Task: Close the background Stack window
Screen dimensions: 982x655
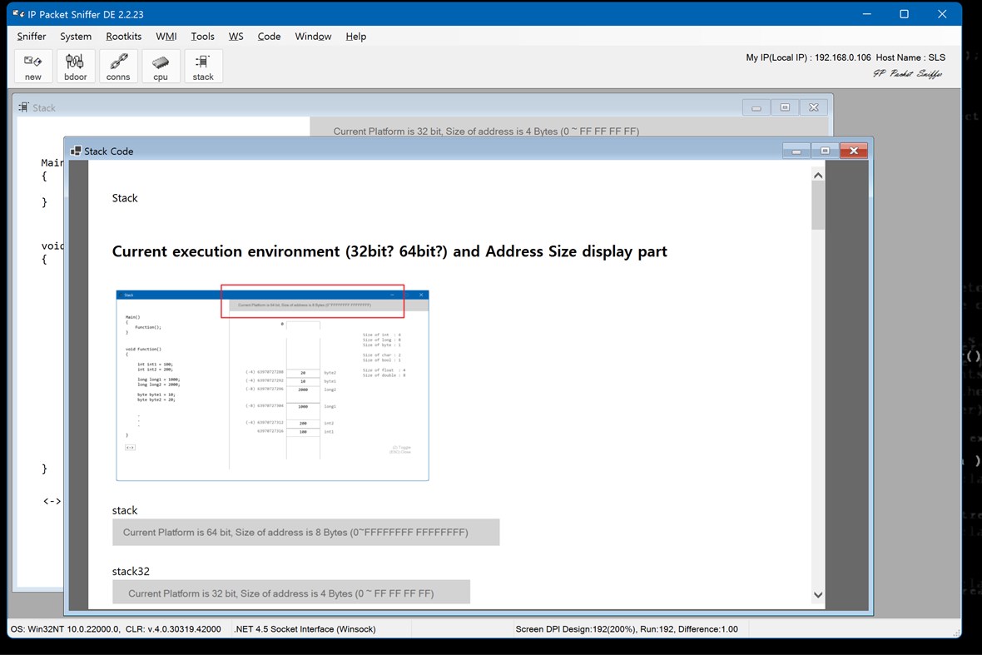Action: (814, 107)
